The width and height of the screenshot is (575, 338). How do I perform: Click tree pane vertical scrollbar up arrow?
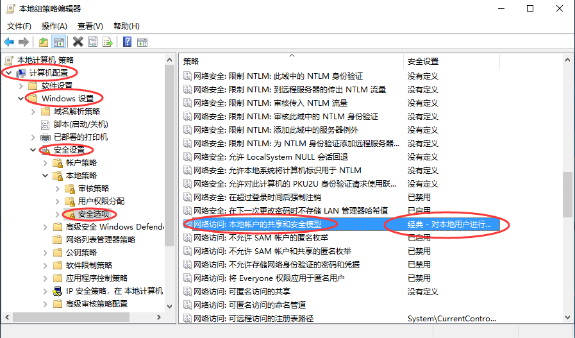(x=169, y=60)
